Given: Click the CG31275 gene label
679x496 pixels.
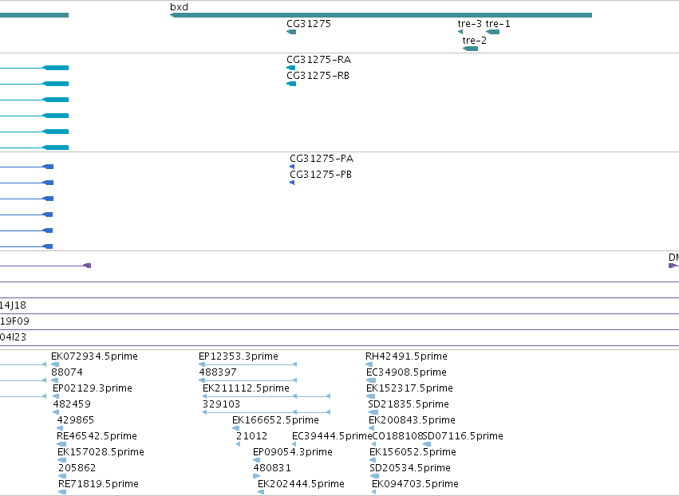Looking at the screenshot, I should pyautogui.click(x=309, y=24).
